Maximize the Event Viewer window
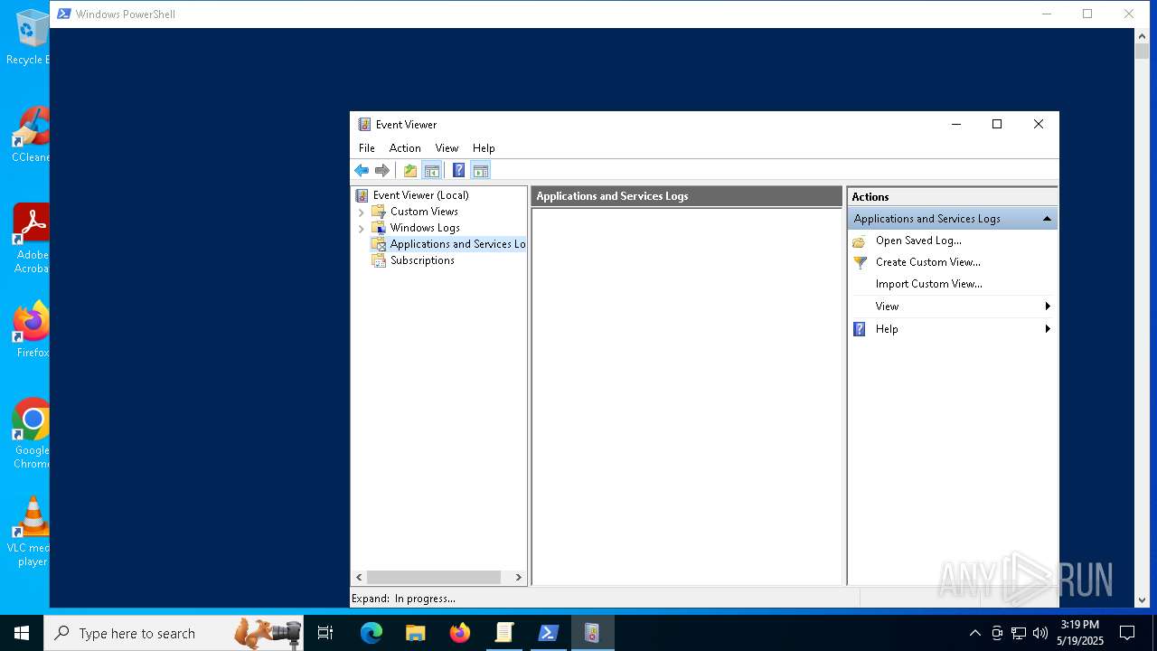The image size is (1157, 651). click(997, 125)
